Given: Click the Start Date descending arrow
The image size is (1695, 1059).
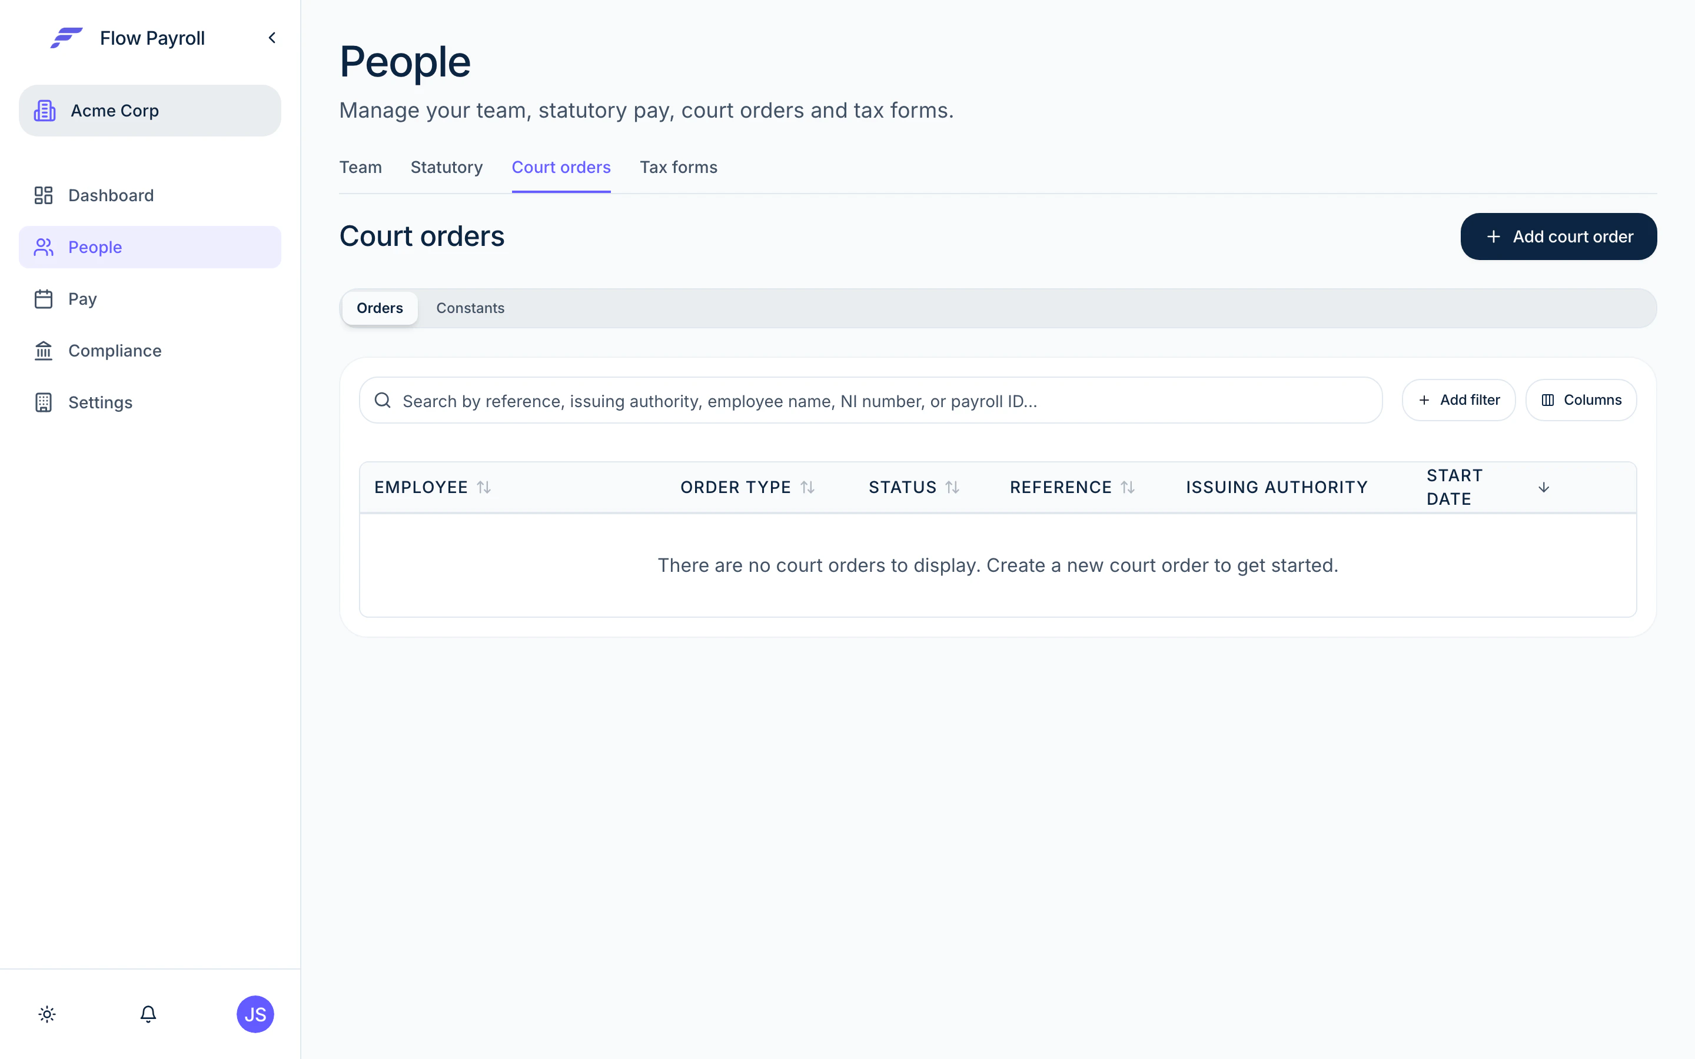Looking at the screenshot, I should [x=1544, y=488].
